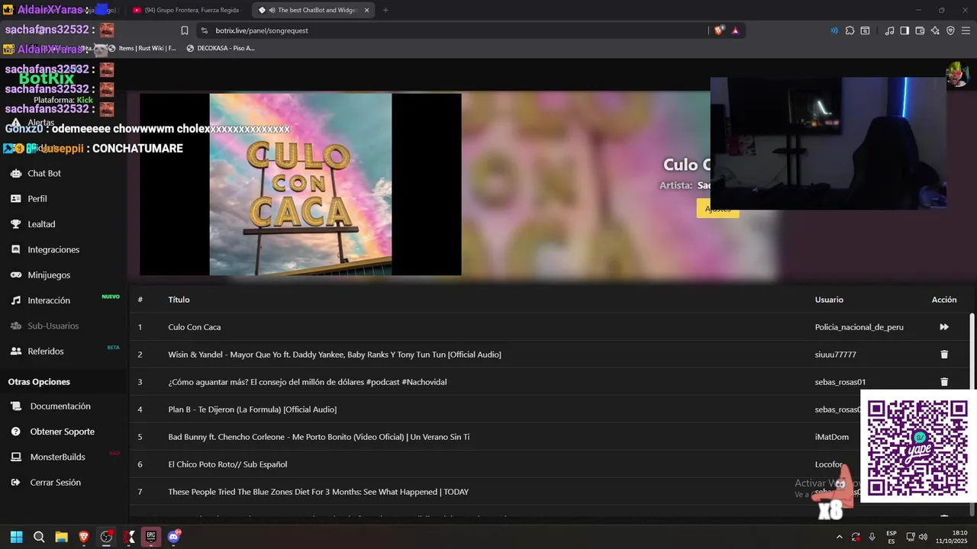Click the Minijuegos gamepad icon
This screenshot has width=977, height=549.
(x=15, y=274)
